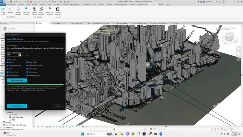Image resolution: width=243 pixels, height=137 pixels.
Task: Close the {3D} view tab
Action: (50, 23)
